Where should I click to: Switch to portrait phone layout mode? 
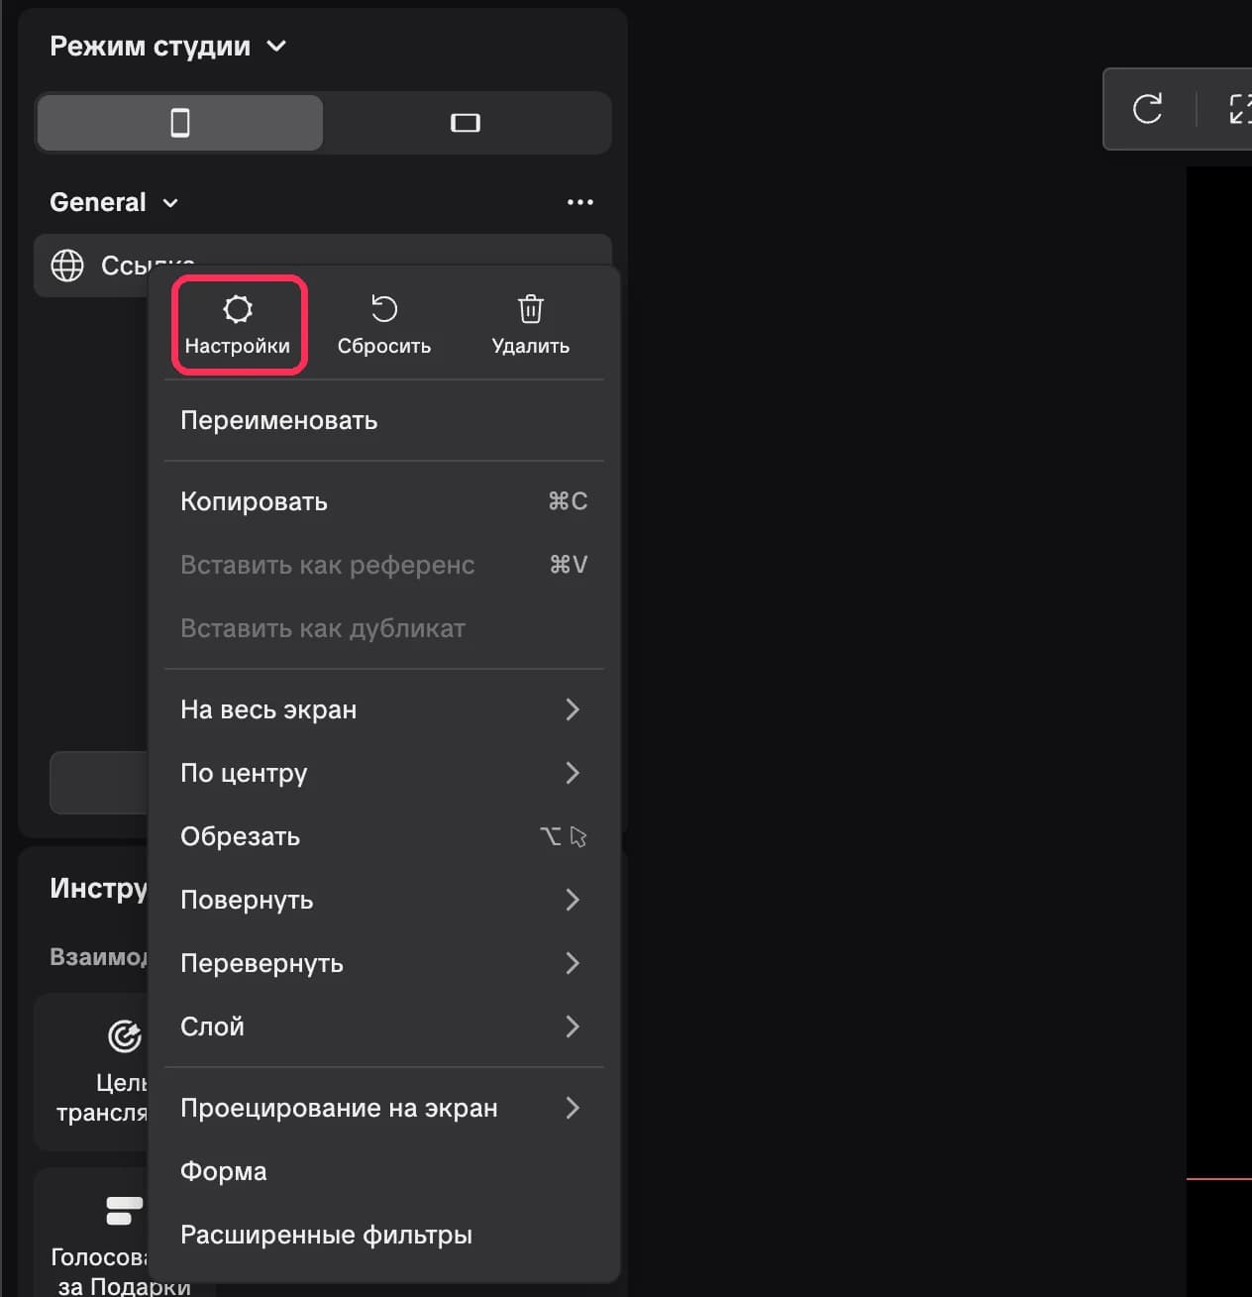(179, 123)
